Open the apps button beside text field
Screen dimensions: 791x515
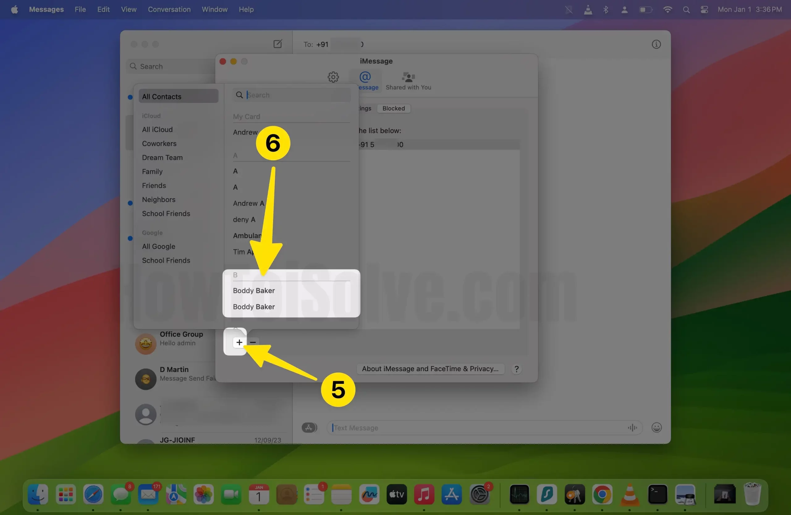click(309, 427)
